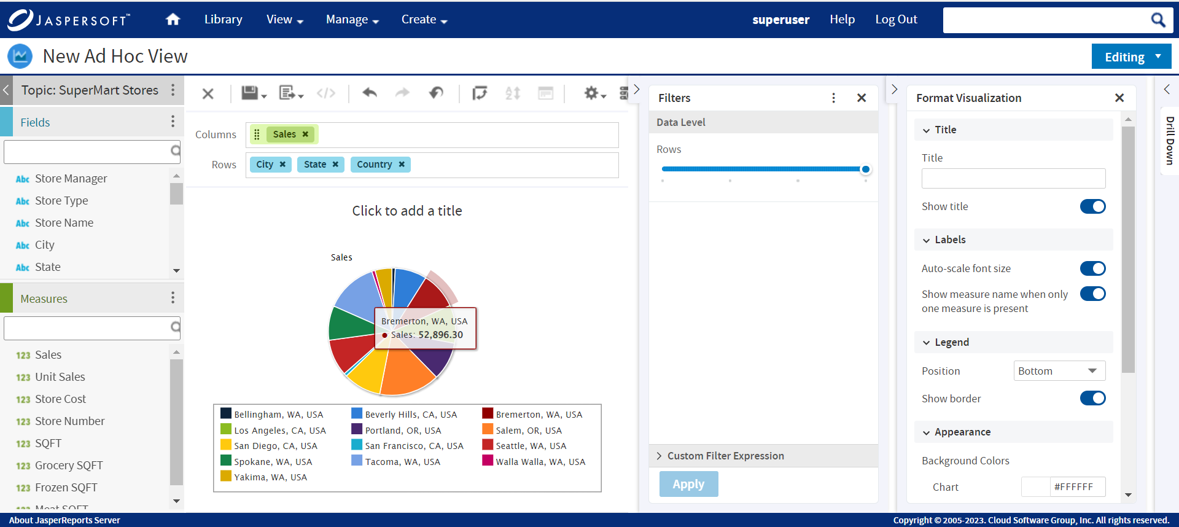Open the Legend Position dropdown

1059,370
